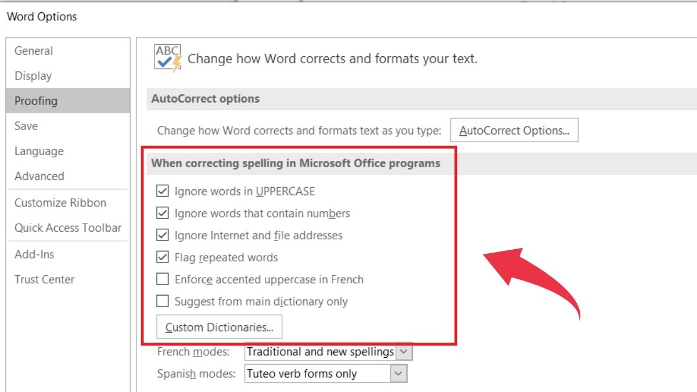This screenshot has height=392, width=697.
Task: Check Suggest from main dictionary only
Action: 163,301
